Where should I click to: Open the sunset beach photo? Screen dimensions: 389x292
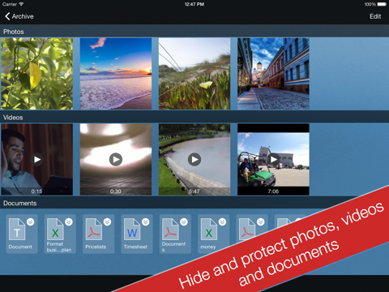(x=116, y=74)
